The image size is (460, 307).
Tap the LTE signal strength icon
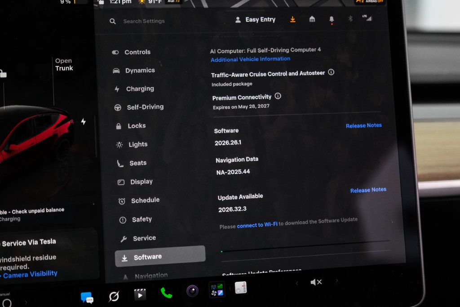tap(367, 18)
